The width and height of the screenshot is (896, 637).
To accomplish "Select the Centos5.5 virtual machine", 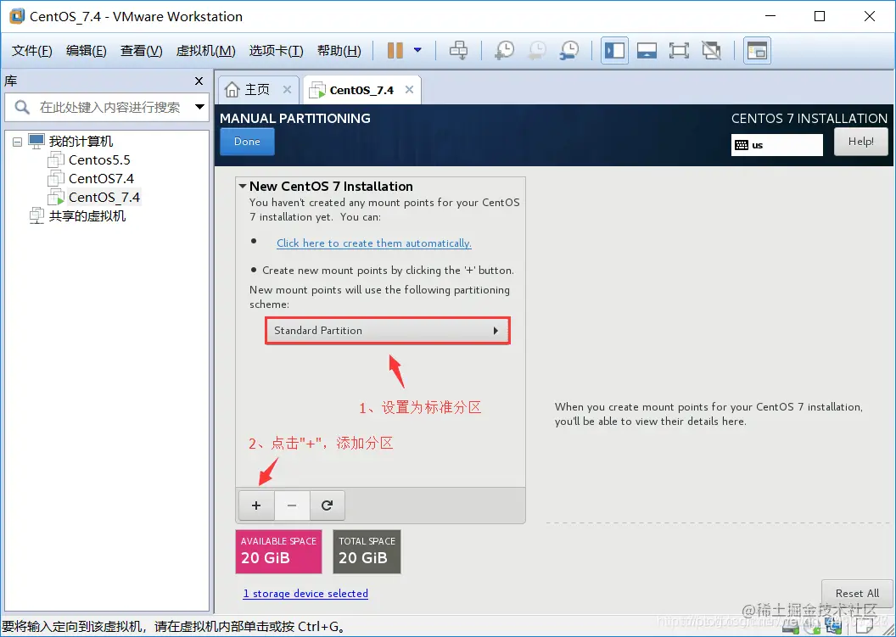I will click(x=99, y=160).
